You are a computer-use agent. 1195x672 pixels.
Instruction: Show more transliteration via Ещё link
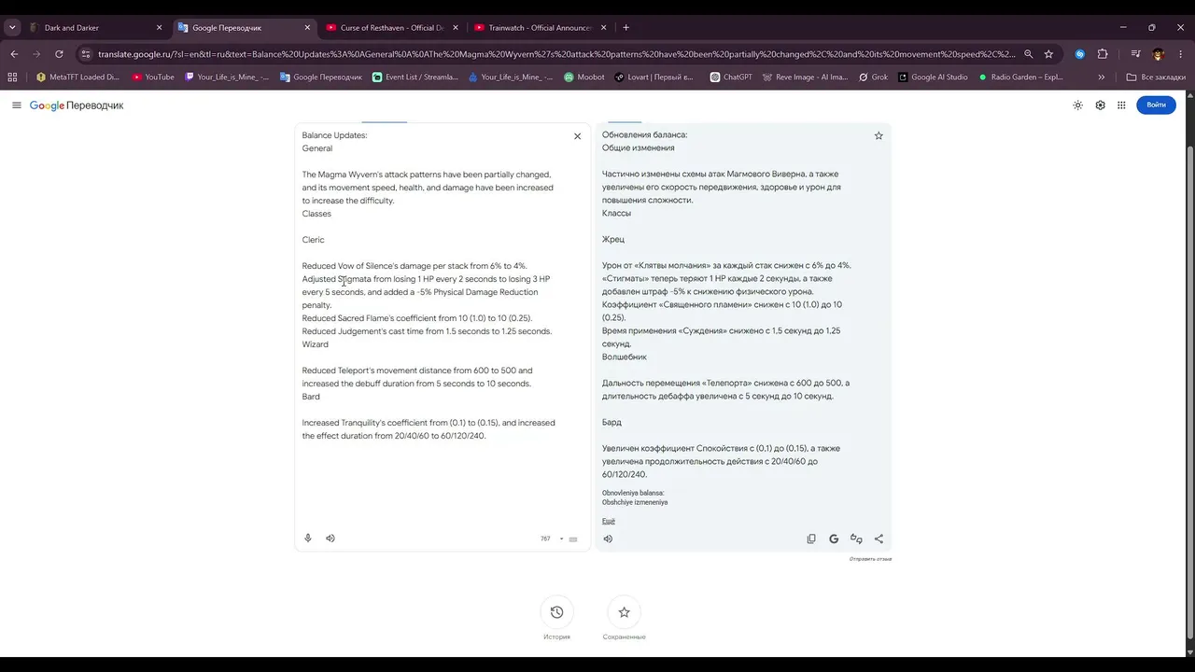609,522
